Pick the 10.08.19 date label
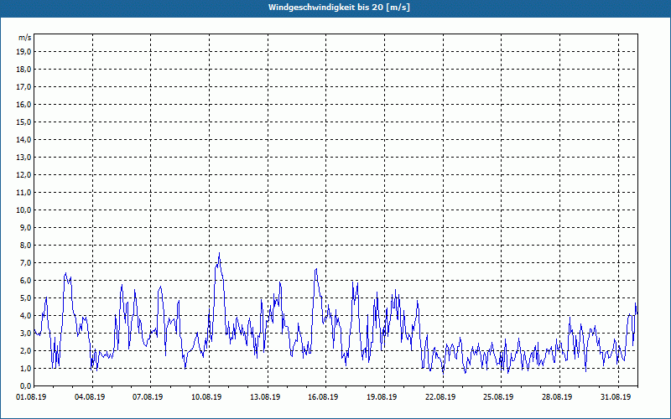The height and width of the screenshot is (419, 671). click(206, 397)
